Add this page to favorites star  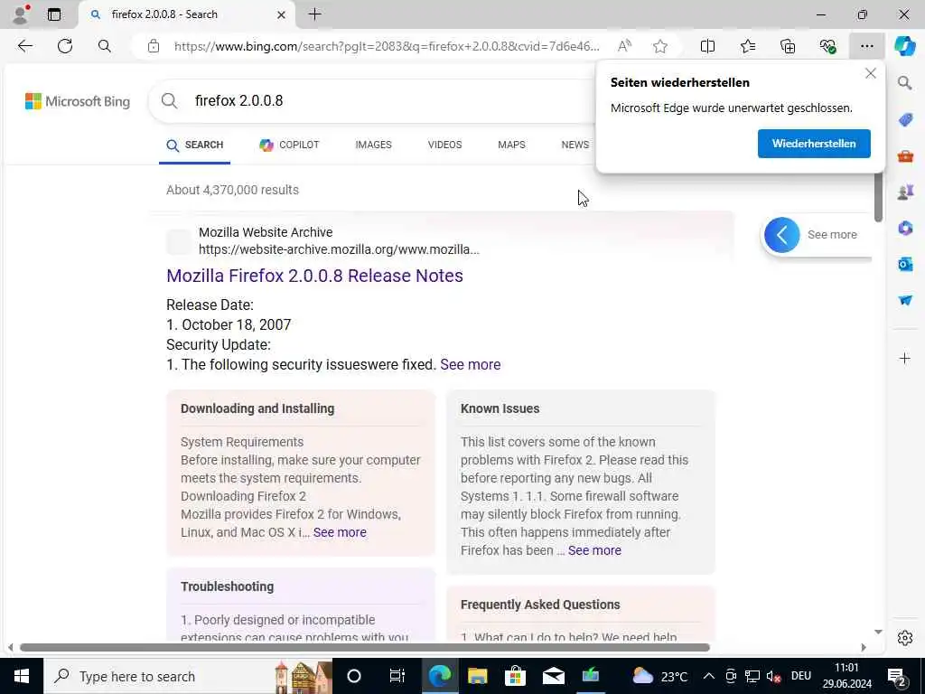(x=660, y=46)
